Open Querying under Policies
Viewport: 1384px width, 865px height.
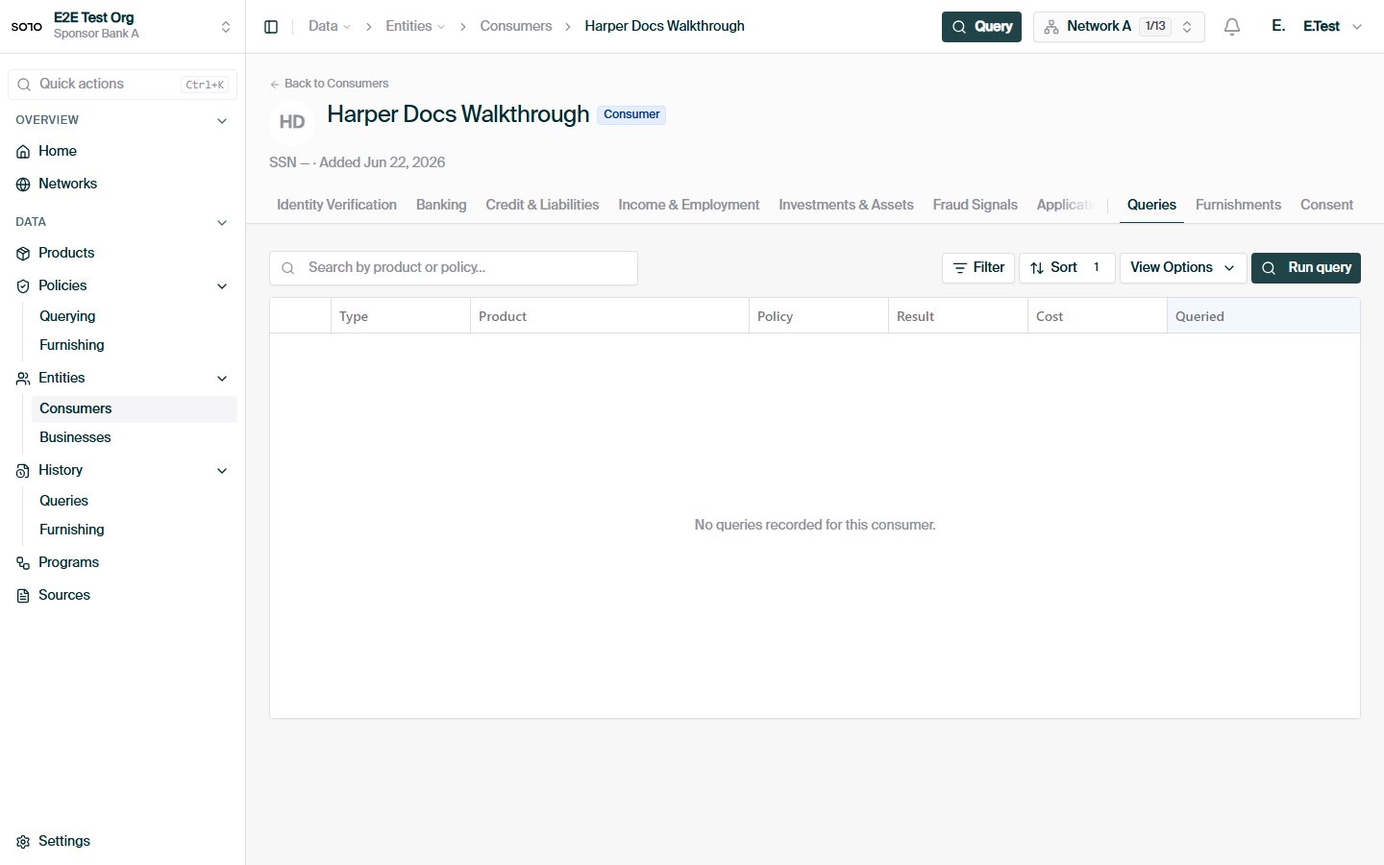point(67,316)
